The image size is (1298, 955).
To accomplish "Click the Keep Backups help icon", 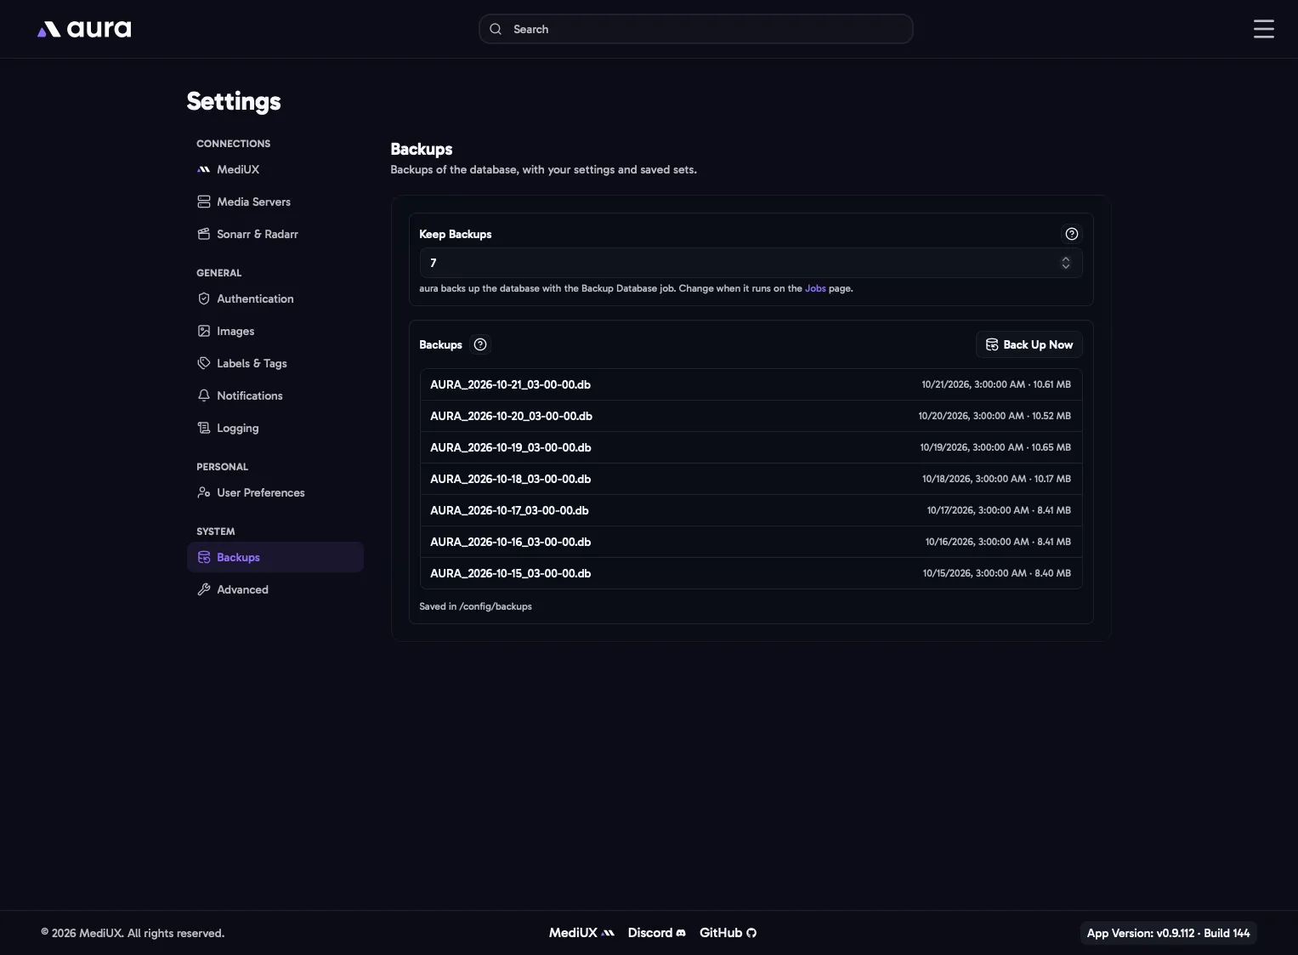I will [1071, 234].
